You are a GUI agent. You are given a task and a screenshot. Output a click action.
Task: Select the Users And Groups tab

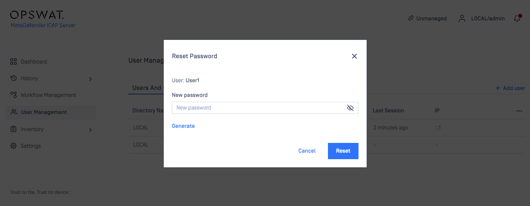[x=147, y=88]
